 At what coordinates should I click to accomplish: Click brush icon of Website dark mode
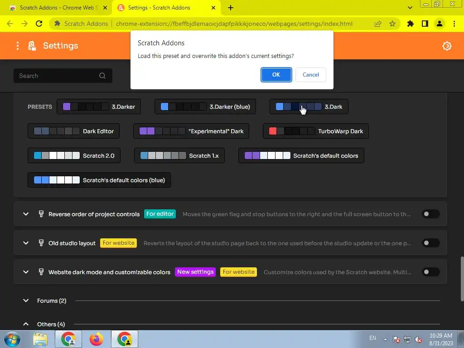[x=41, y=272]
